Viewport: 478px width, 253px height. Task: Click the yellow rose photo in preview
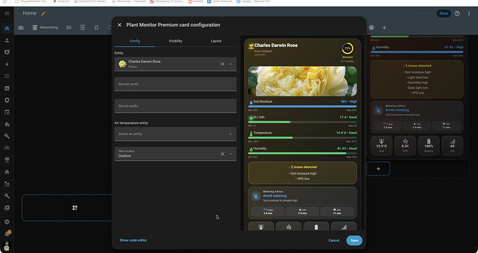[x=303, y=81]
